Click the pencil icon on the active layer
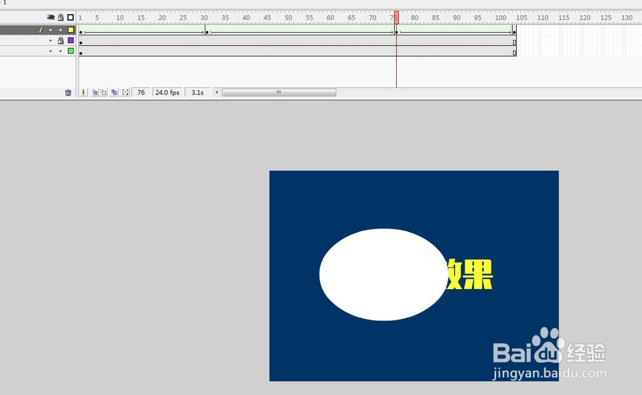The height and width of the screenshot is (395, 642). tap(40, 30)
